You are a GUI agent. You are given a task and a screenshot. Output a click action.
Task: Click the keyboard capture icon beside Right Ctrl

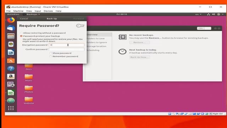coord(211,114)
